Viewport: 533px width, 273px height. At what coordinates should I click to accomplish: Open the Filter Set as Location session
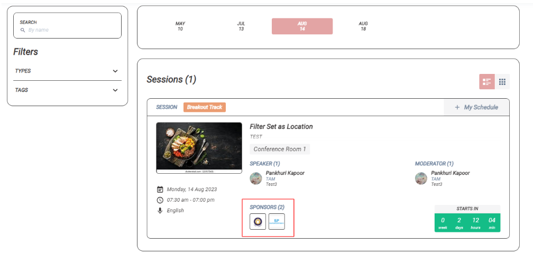[x=281, y=127]
